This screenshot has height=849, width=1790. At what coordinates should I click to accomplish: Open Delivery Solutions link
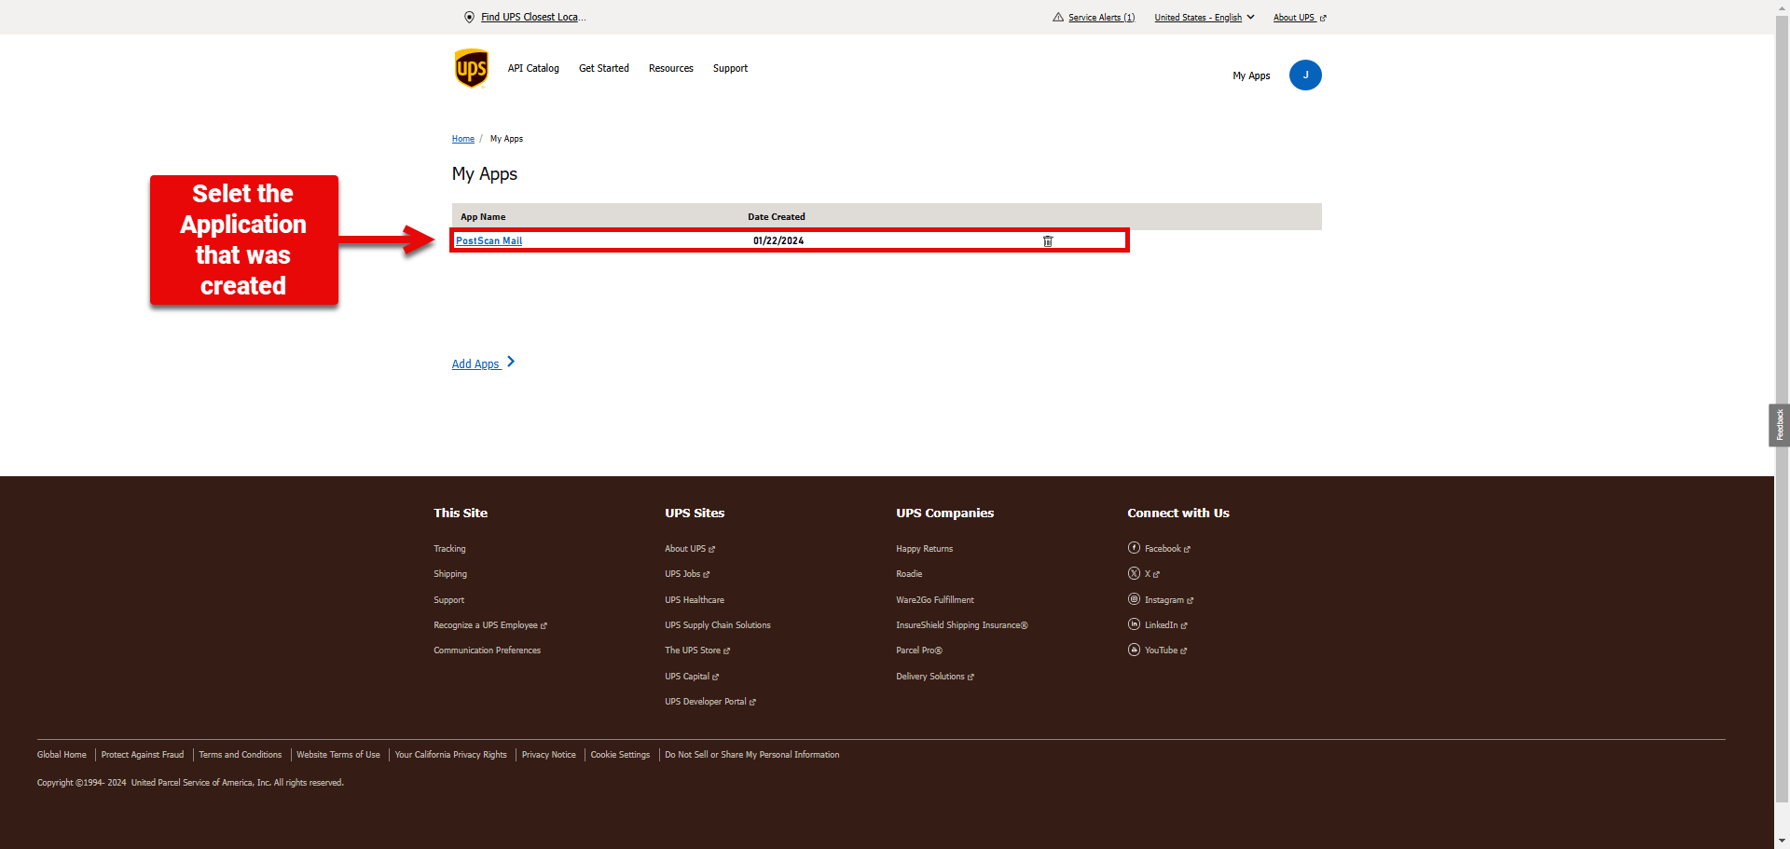click(x=935, y=677)
